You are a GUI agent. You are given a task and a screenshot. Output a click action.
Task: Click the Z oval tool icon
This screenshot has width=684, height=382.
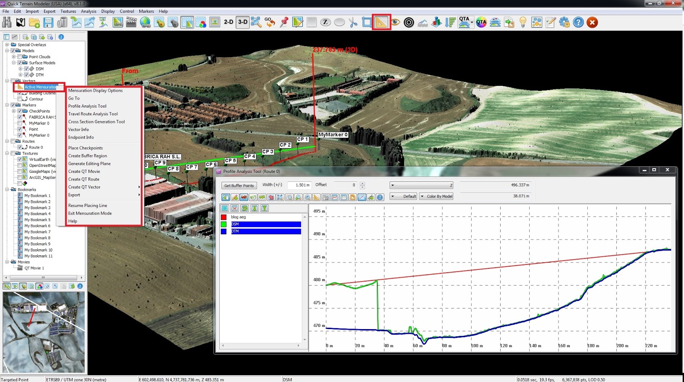point(325,22)
